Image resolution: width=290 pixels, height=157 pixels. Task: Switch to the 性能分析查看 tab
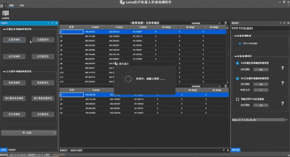(x=76, y=150)
